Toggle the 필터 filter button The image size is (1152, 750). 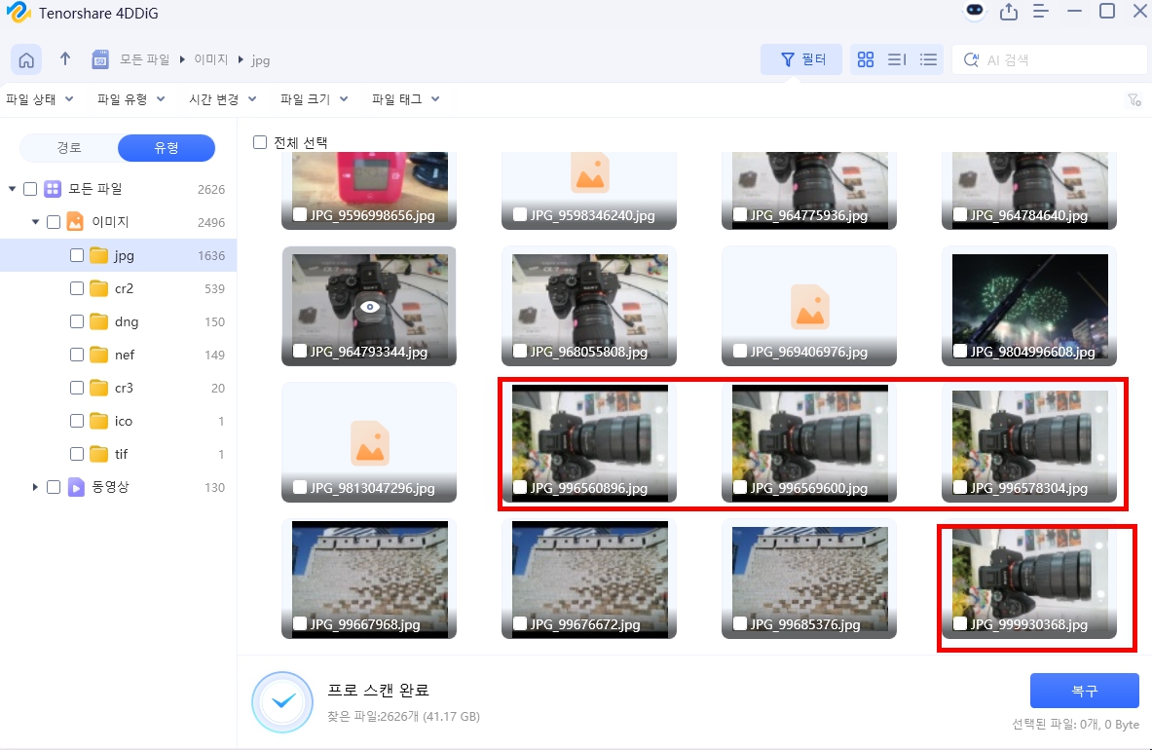801,59
